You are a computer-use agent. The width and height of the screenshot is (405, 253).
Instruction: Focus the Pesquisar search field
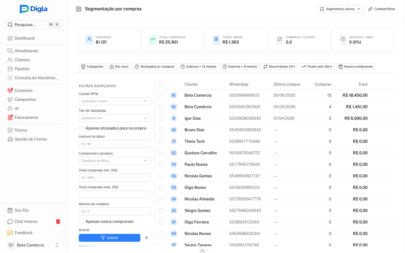click(33, 25)
